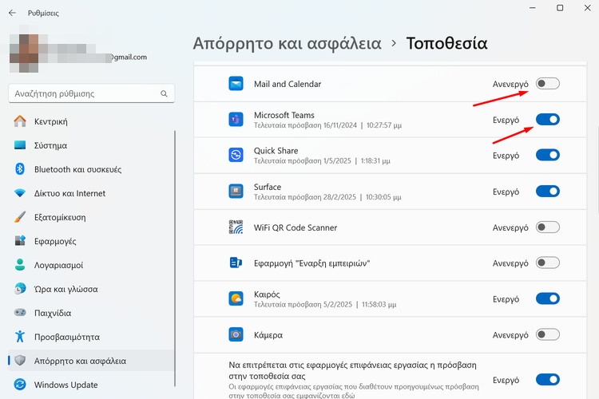Screen dimensions: 599x399
Task: Switch off Surface location toggle
Action: tap(547, 191)
